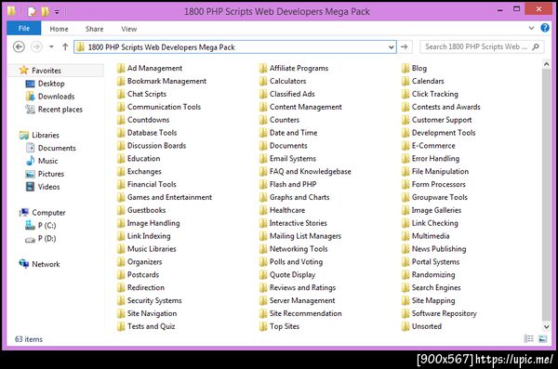Select Network in the navigation pane
558x369 pixels.
[46, 264]
